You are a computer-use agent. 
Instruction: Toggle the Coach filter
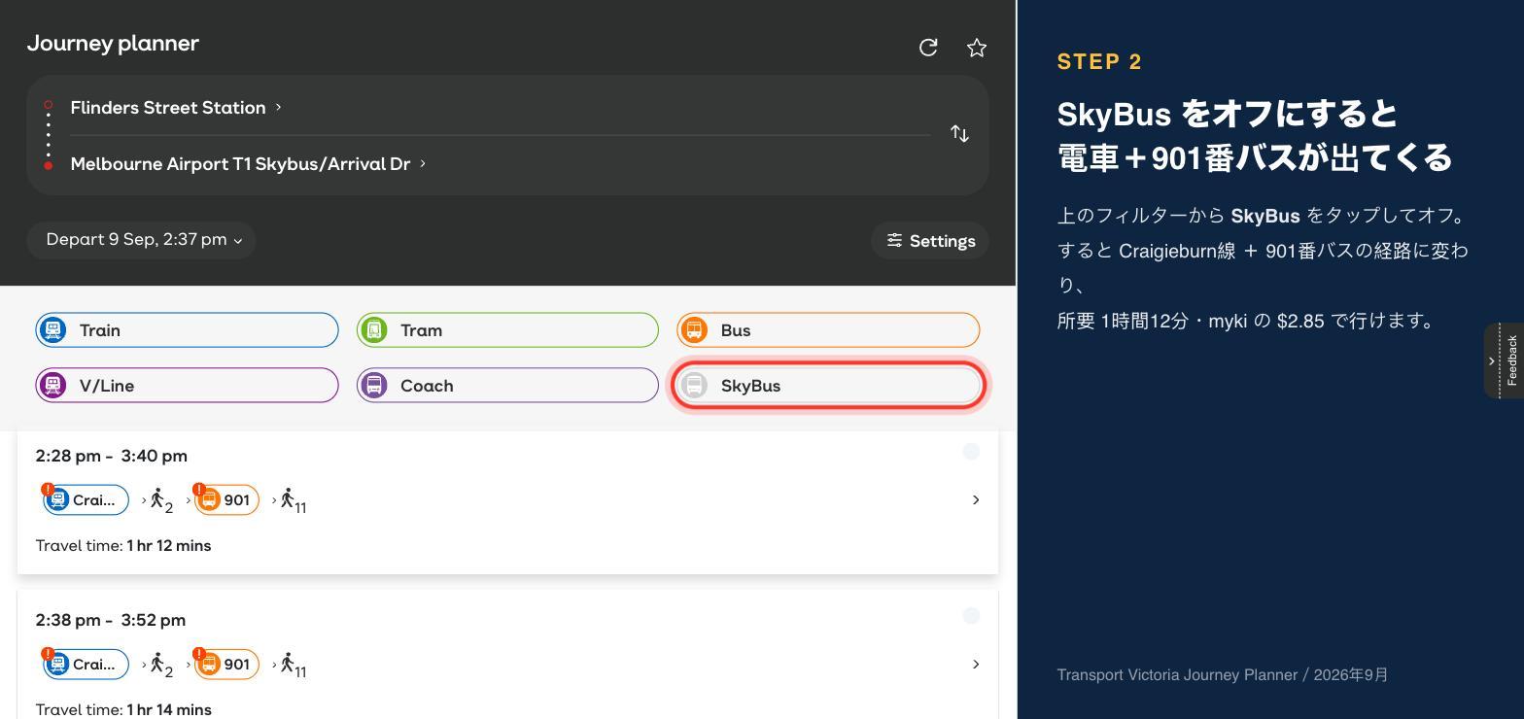[507, 386]
